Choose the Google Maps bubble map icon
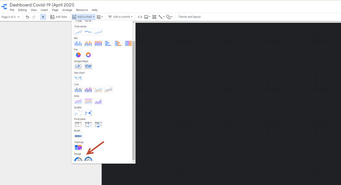341x185 pixels. coord(78,66)
